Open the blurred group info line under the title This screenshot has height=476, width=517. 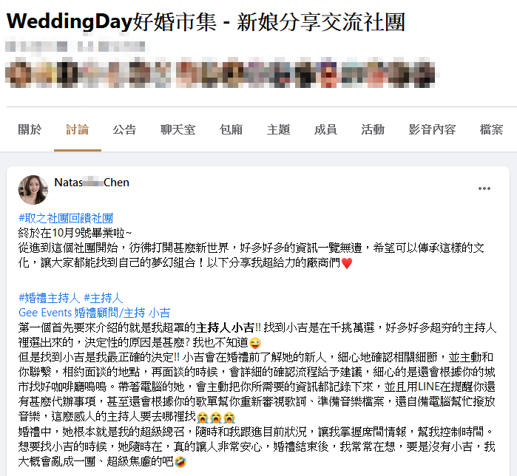coord(75,47)
